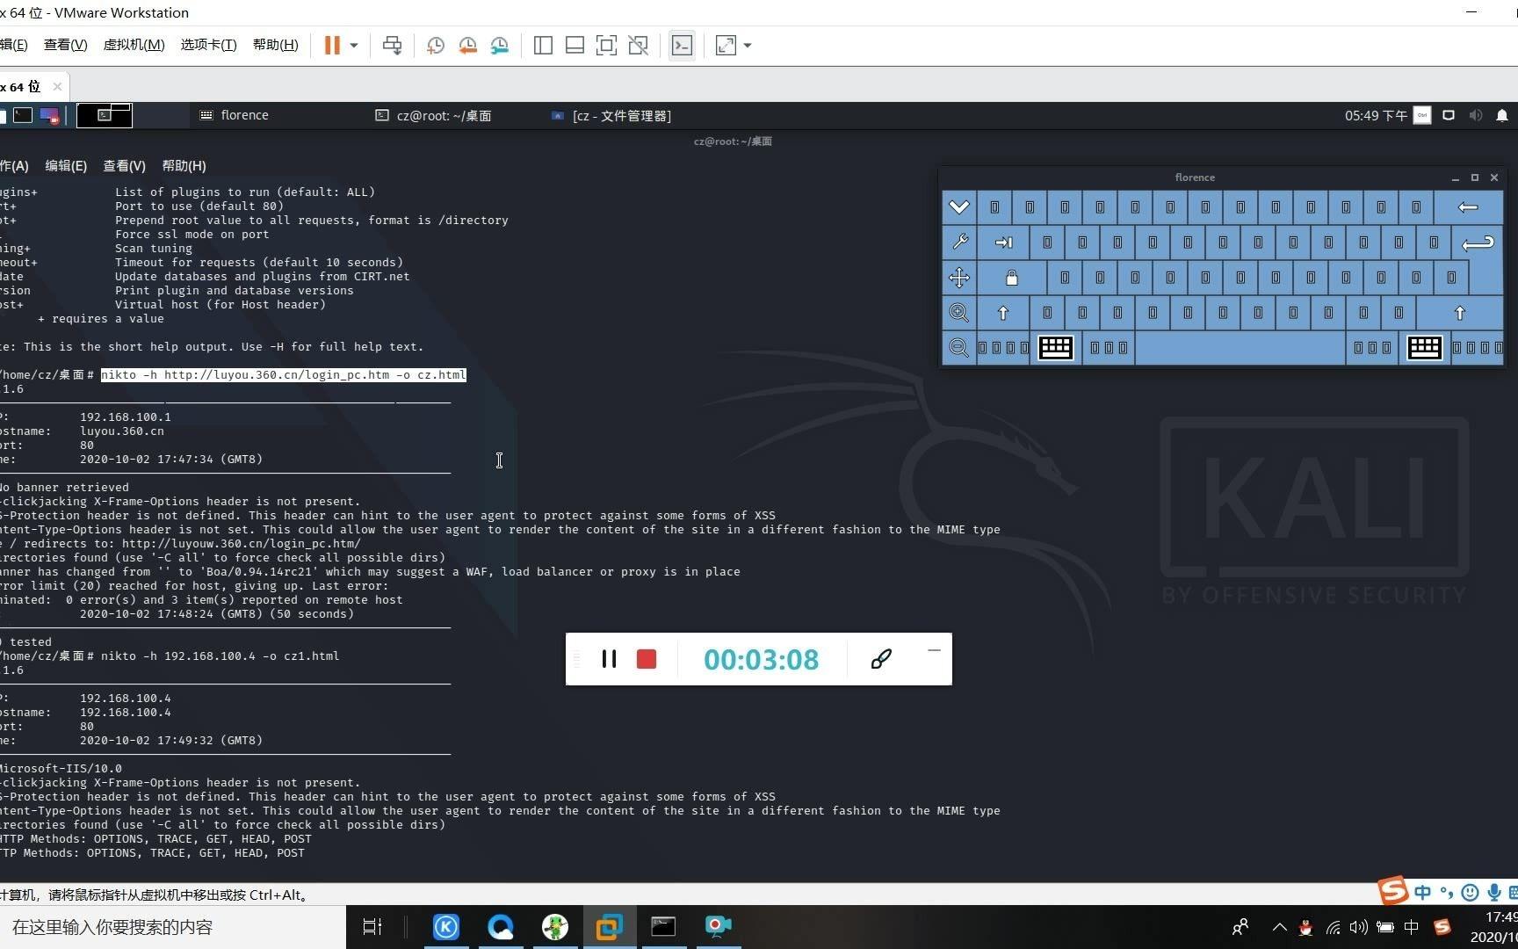Take a VM snapshot using the clock-plus icon
This screenshot has width=1518, height=949.
pos(436,46)
